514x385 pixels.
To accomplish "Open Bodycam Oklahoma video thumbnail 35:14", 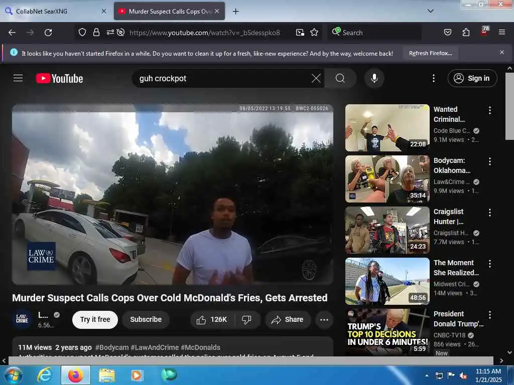I will coord(387,179).
